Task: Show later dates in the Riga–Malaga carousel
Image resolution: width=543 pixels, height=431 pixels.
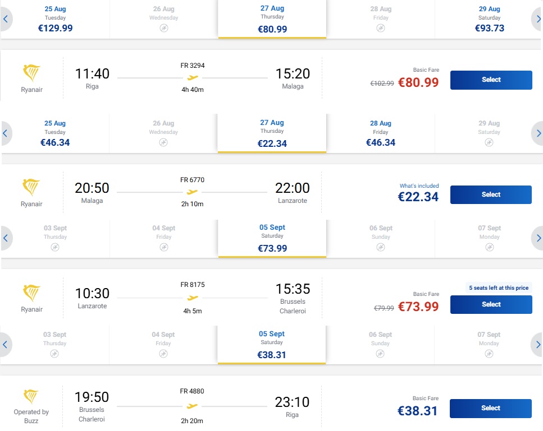Action: tap(538, 19)
